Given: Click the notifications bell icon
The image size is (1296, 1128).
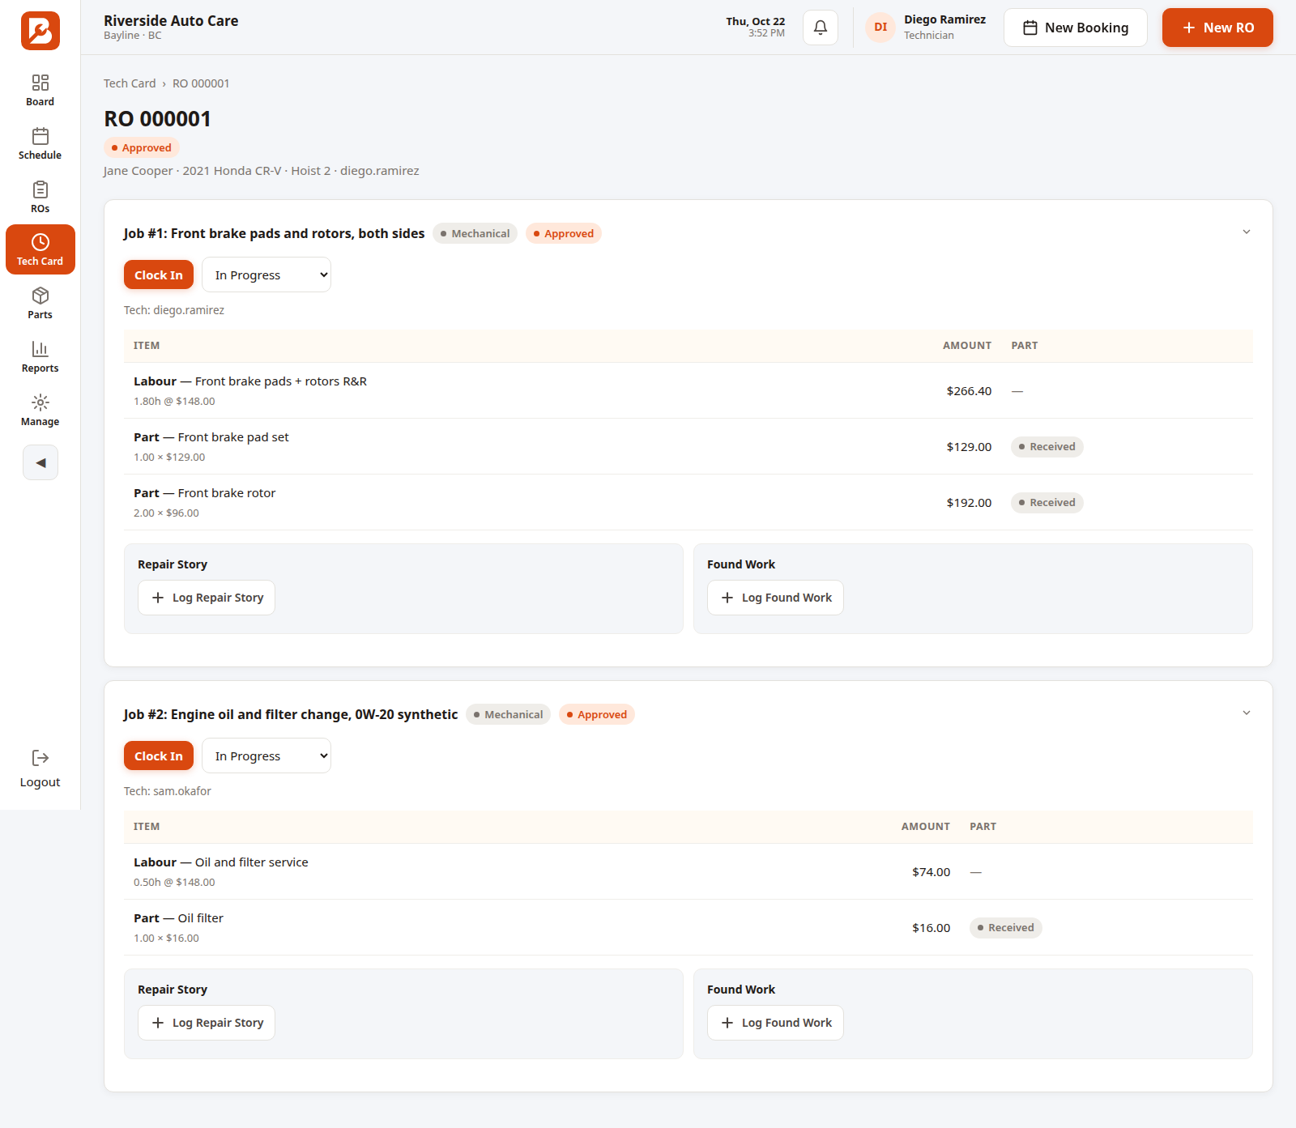Looking at the screenshot, I should [821, 28].
